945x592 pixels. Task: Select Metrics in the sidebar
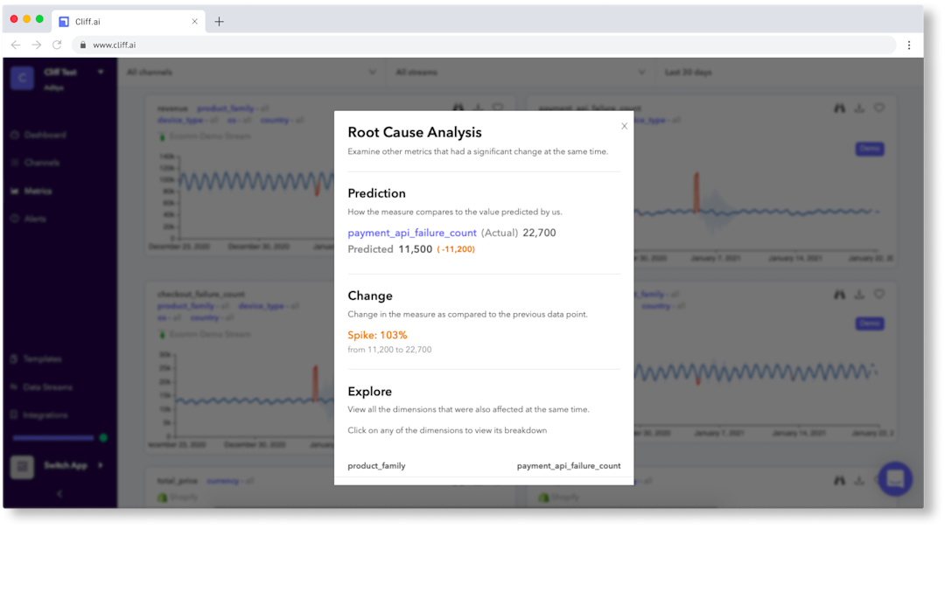click(38, 191)
